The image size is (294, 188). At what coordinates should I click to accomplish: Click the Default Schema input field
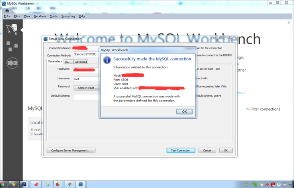[x=86, y=97]
